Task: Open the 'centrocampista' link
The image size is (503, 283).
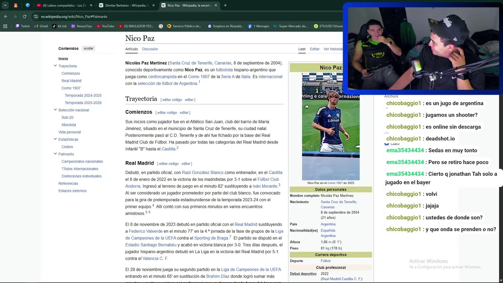Action: coord(162,77)
